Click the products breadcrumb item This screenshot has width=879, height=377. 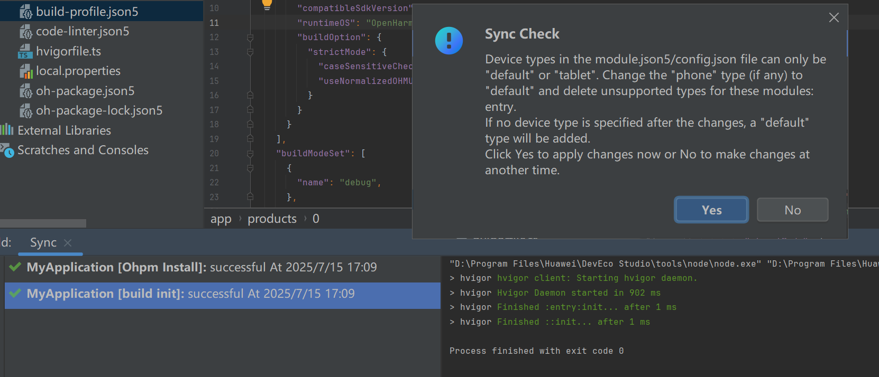click(272, 219)
